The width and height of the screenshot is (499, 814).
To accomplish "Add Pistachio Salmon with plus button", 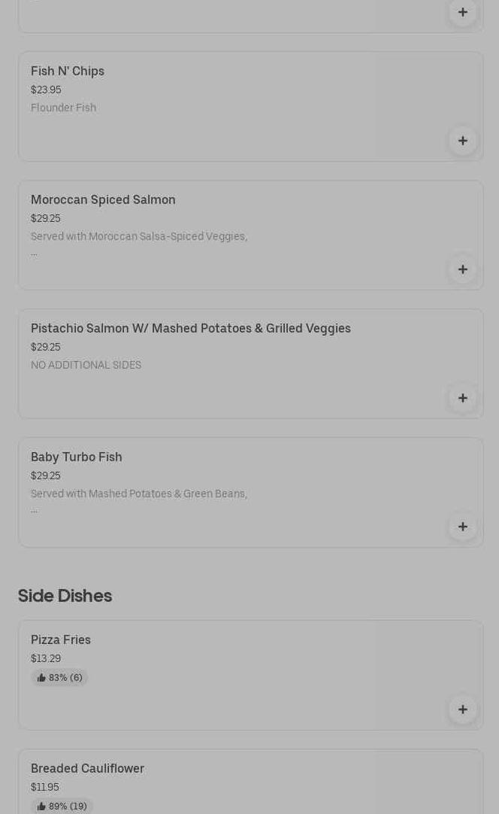I will (x=462, y=398).
